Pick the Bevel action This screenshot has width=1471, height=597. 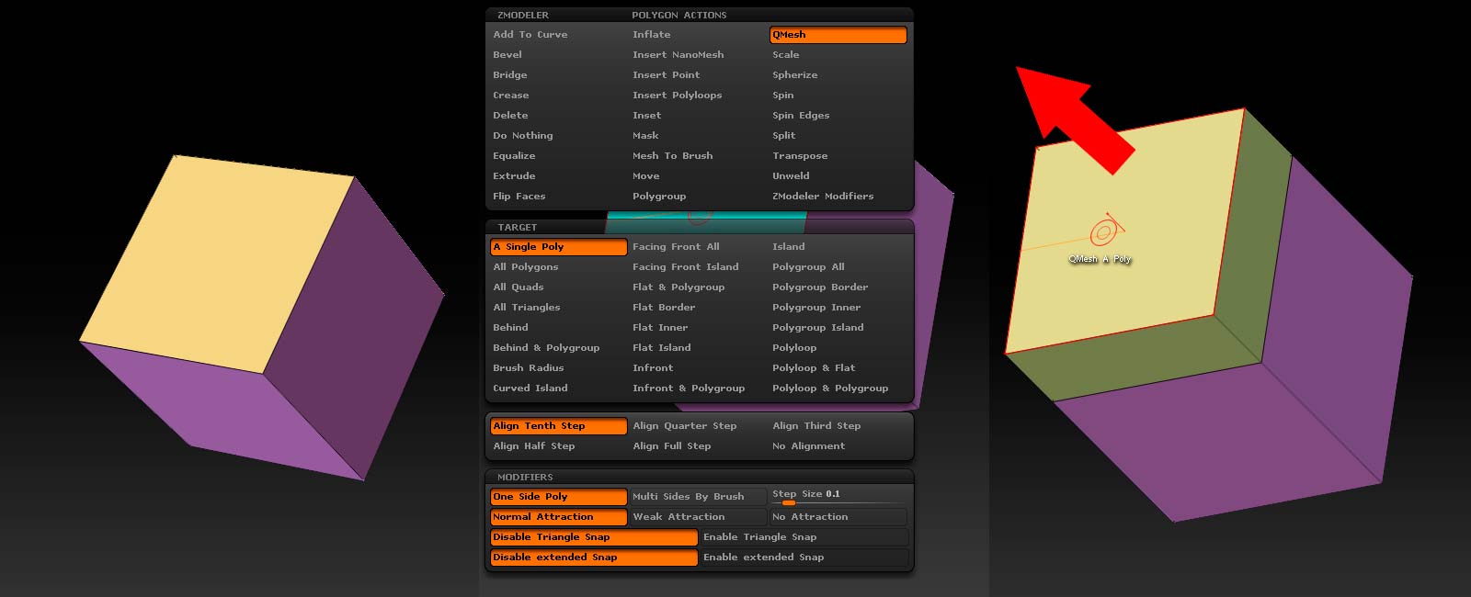(507, 55)
